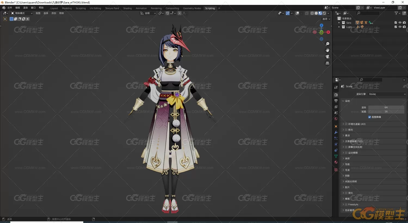Adjust the 渲染 samples field showing 64
The width and height of the screenshot is (408, 223).
click(x=386, y=107)
